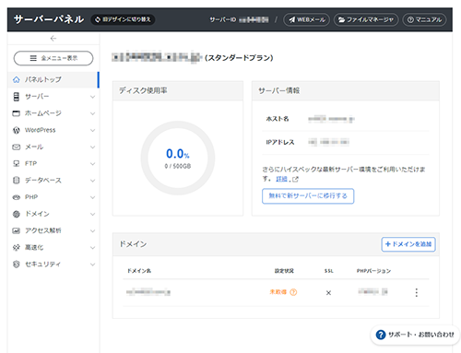Click the 高速化 sidebar icon
461x353 pixels.
(x=17, y=247)
